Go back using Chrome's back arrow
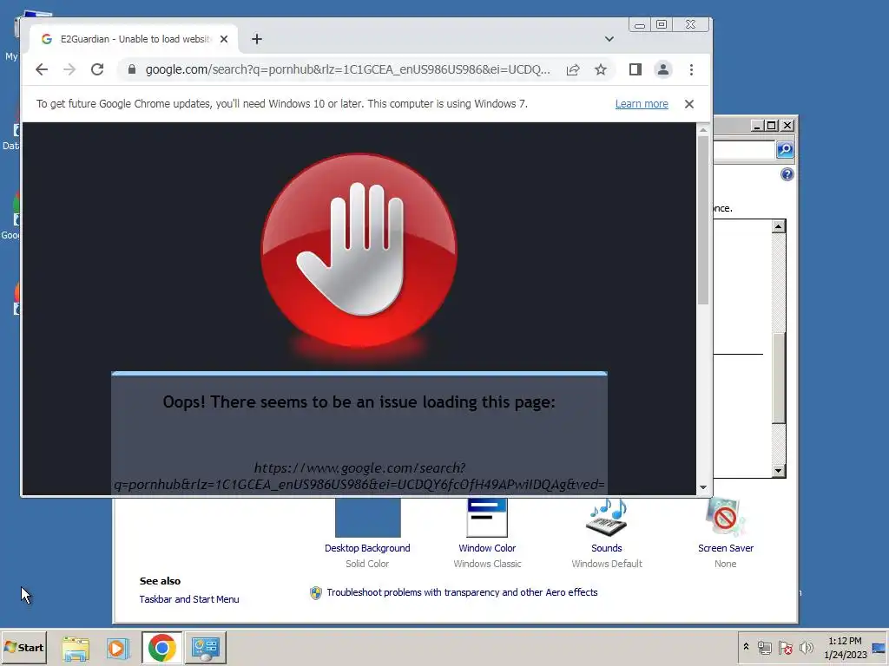The image size is (889, 666). [42, 69]
